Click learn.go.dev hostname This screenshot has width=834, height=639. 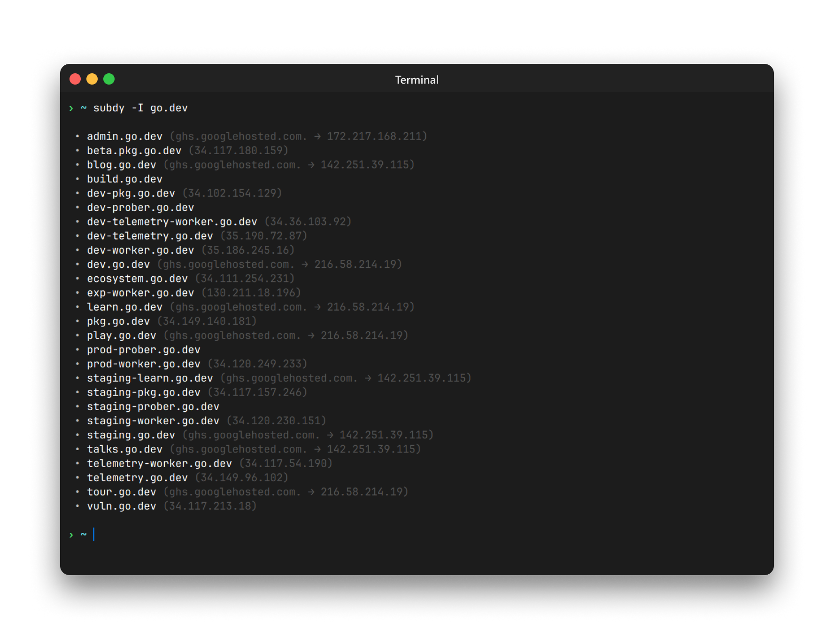124,307
